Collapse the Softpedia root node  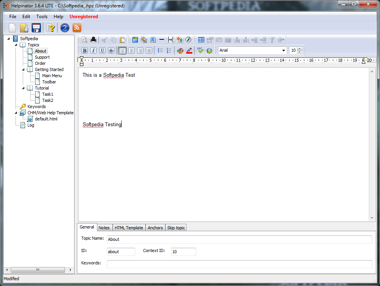[x=9, y=39]
